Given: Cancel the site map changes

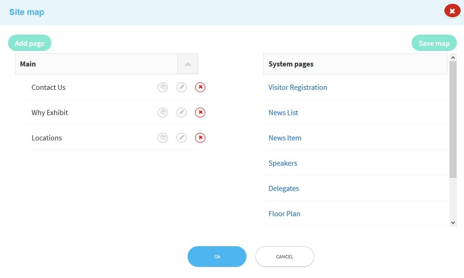Looking at the screenshot, I should [285, 256].
